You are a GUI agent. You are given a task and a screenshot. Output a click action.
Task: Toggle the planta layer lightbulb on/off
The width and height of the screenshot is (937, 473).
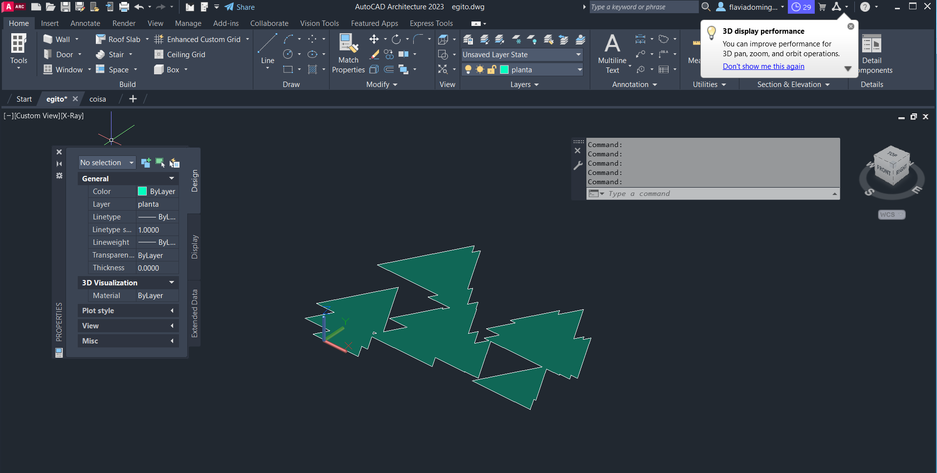(468, 70)
